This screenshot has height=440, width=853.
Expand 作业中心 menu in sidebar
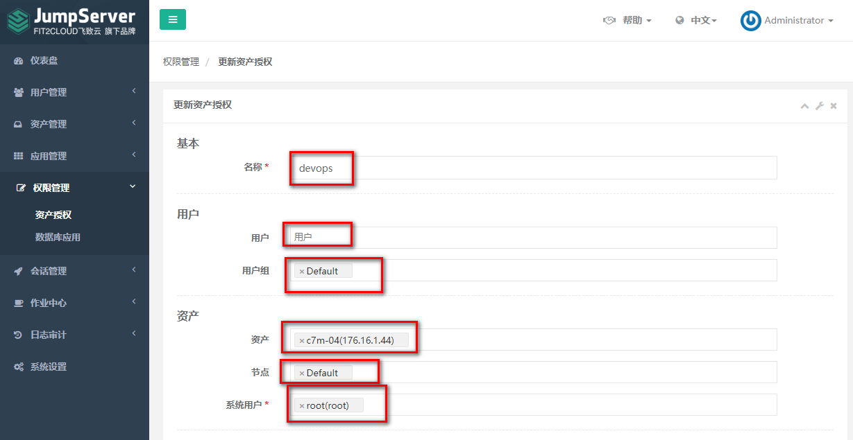pos(74,303)
